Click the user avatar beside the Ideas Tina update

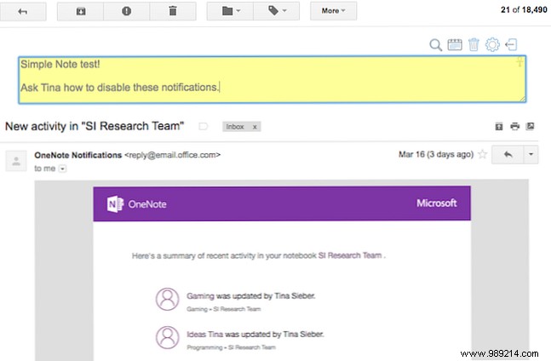click(x=167, y=337)
